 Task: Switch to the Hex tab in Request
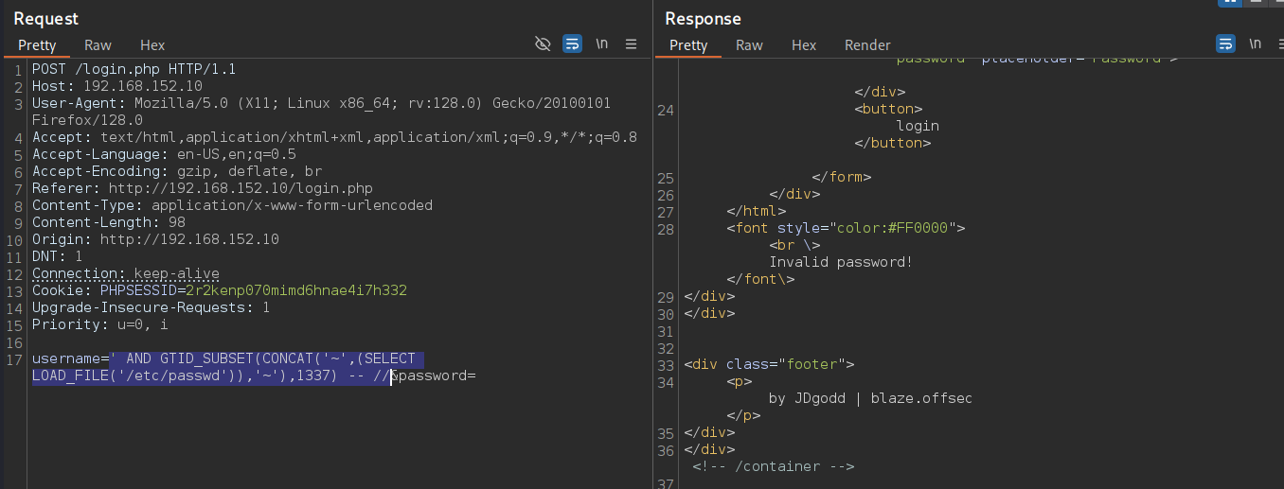tap(152, 45)
